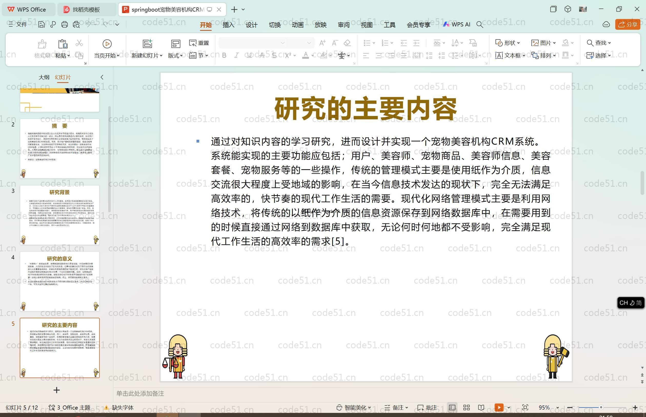This screenshot has width=646, height=417.
Task: Open the File (文件) menu
Action: pyautogui.click(x=18, y=24)
